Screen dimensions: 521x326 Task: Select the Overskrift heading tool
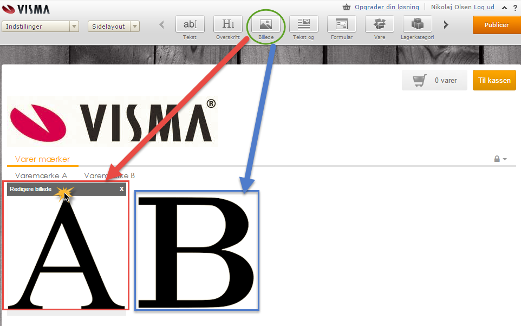point(228,24)
